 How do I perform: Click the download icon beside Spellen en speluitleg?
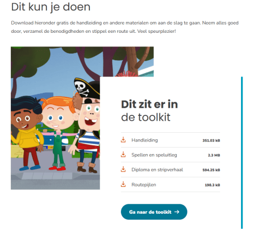tap(123, 155)
